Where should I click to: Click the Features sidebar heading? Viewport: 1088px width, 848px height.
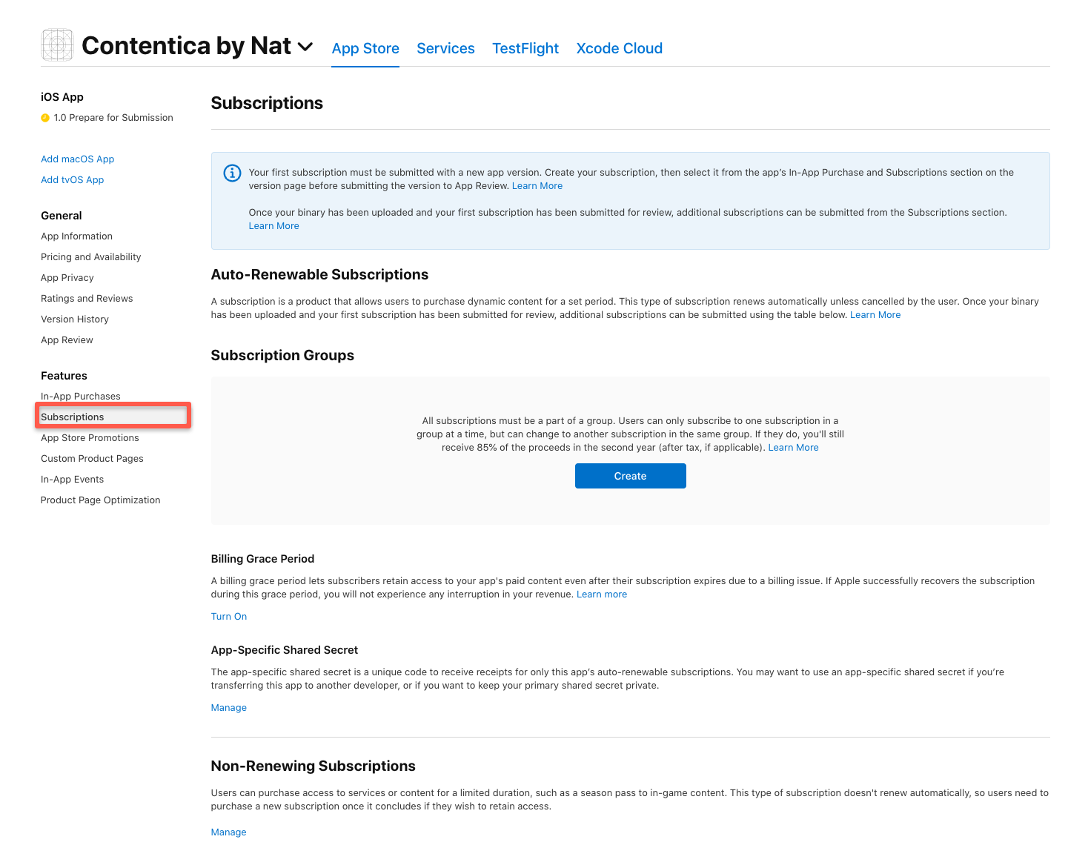[64, 376]
